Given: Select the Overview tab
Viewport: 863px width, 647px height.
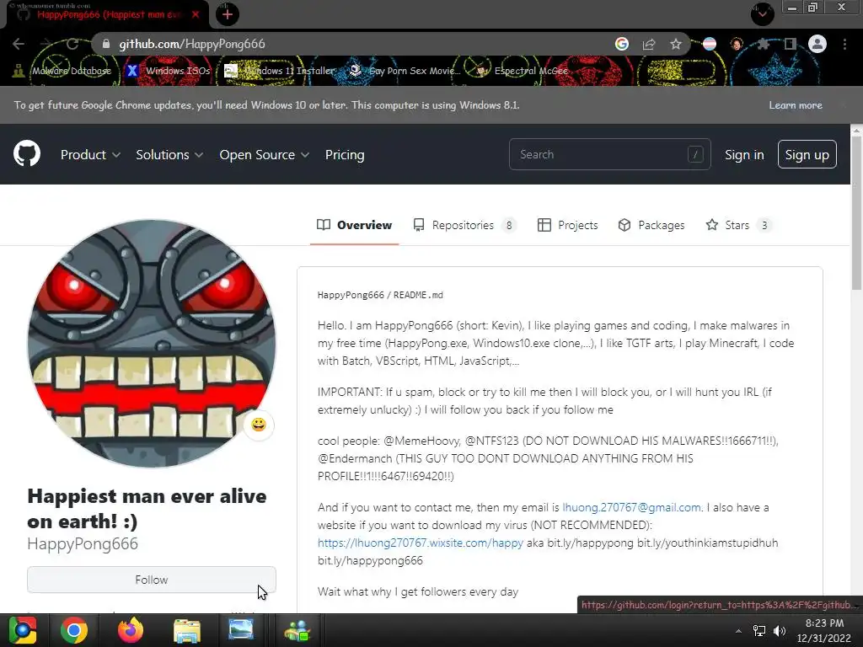Looking at the screenshot, I should (355, 225).
